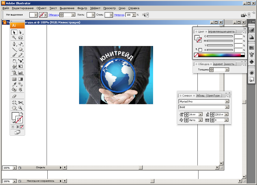Open the Color panel options menu
The width and height of the screenshot is (257, 185).
pyautogui.click(x=245, y=32)
